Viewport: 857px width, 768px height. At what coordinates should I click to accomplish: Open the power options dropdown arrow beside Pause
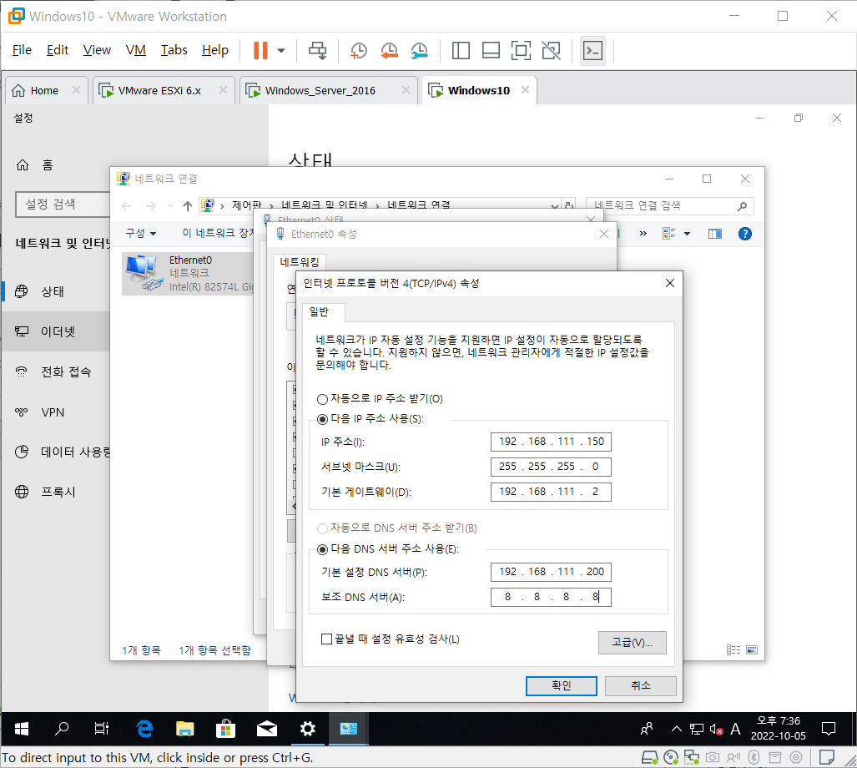click(281, 50)
